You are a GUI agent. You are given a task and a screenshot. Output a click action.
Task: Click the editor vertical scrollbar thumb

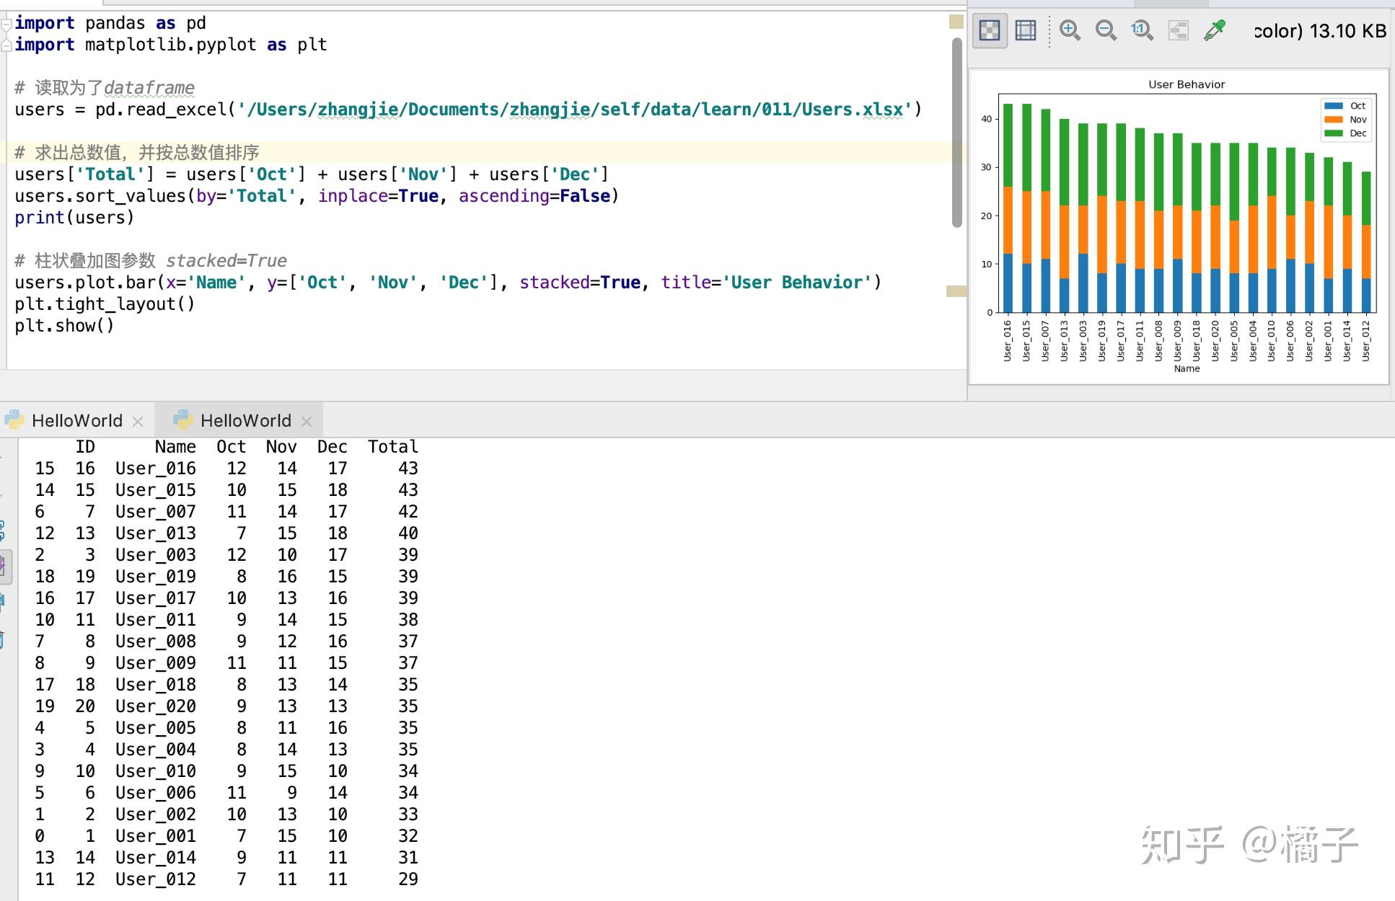(x=957, y=133)
